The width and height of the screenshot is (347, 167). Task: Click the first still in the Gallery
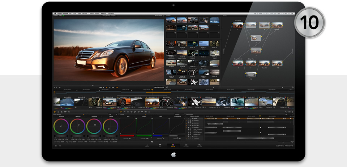[171, 20]
